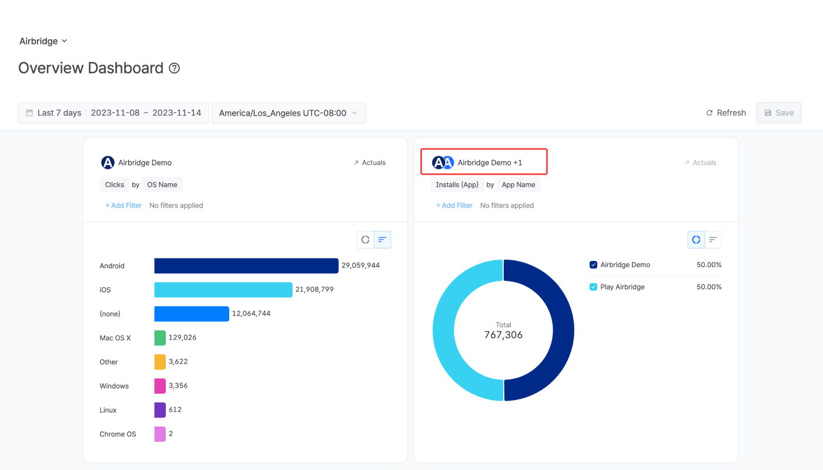Click the calendar icon in date range
823x470 pixels.
(29, 113)
